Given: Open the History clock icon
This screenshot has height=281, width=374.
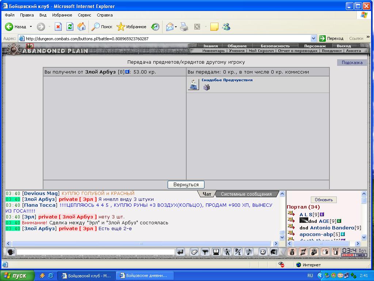Looking at the screenshot, I should tap(155, 27).
